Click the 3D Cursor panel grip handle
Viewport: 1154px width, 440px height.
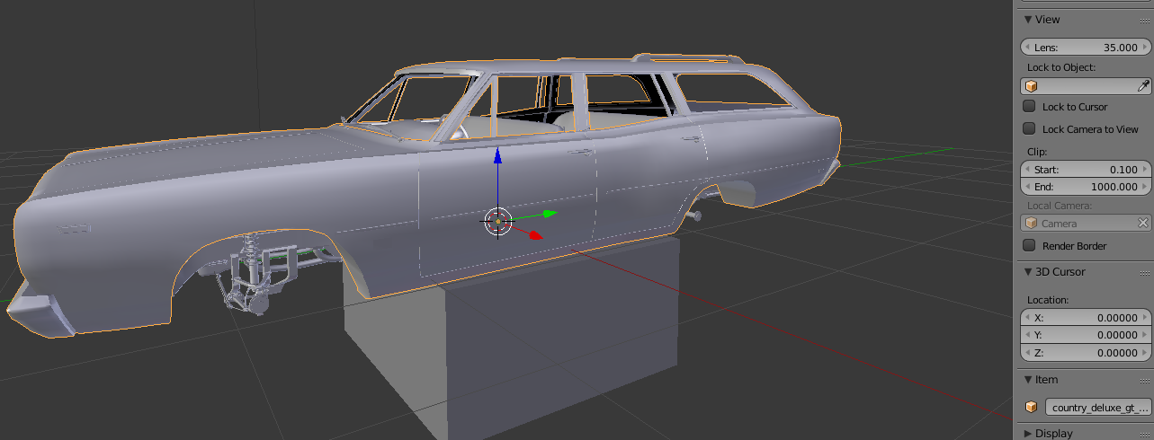1145,272
